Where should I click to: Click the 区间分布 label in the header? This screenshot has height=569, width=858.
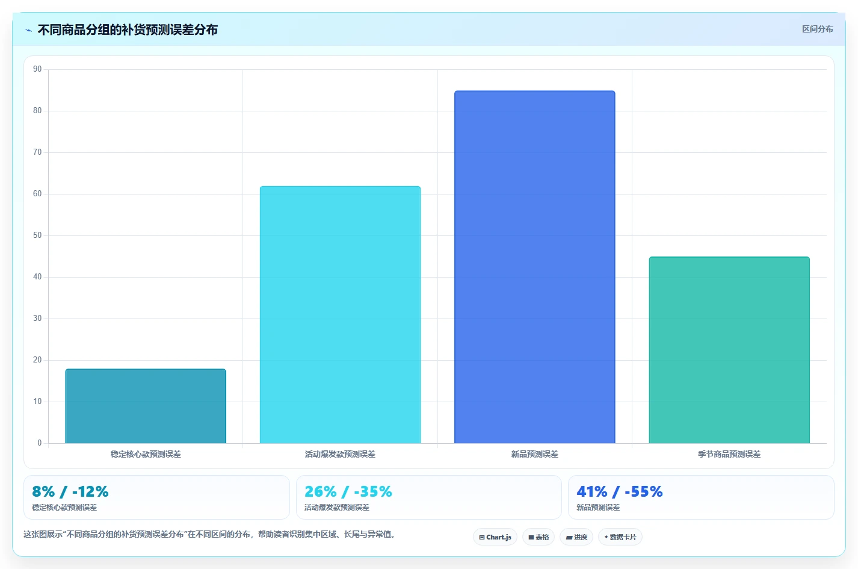(817, 29)
